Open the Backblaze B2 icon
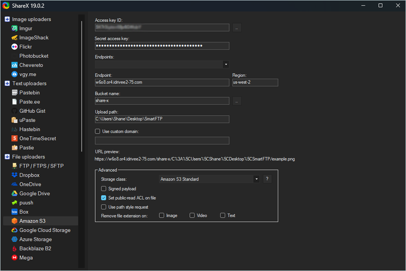Screen dimensions: 406x271 [x=14, y=249]
